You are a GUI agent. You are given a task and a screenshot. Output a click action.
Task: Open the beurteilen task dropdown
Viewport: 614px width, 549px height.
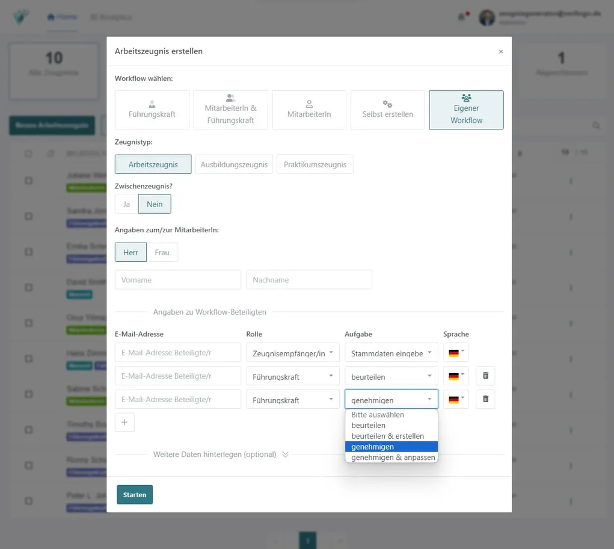[391, 376]
